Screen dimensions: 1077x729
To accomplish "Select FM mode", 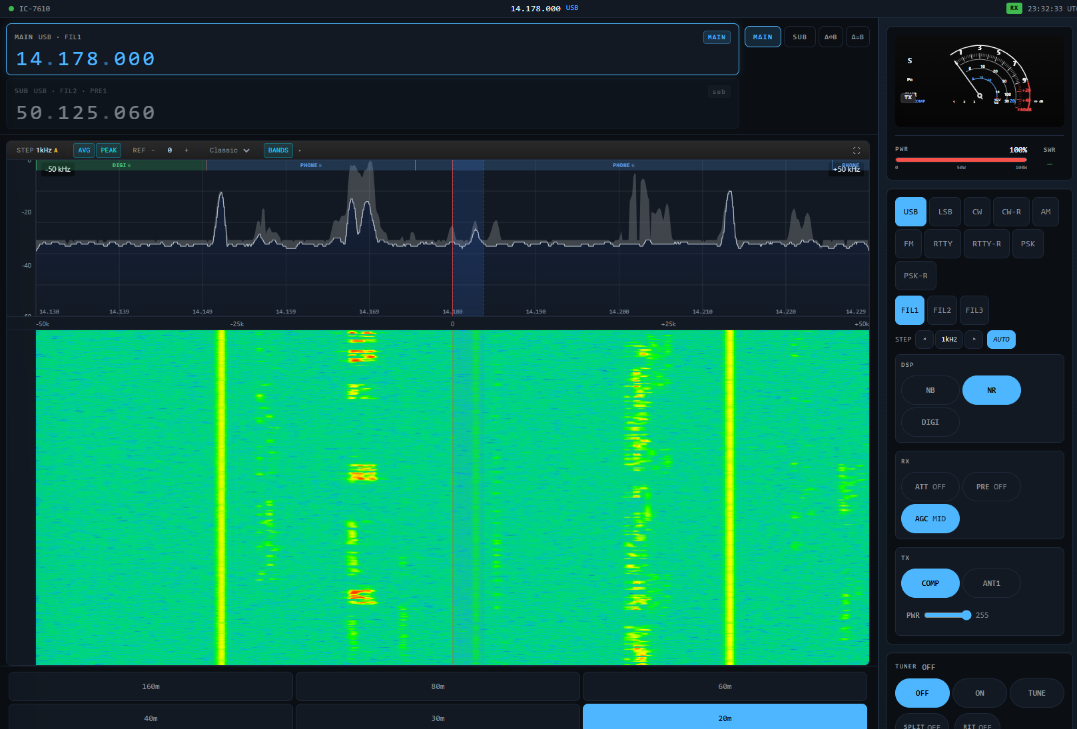I will coord(908,244).
